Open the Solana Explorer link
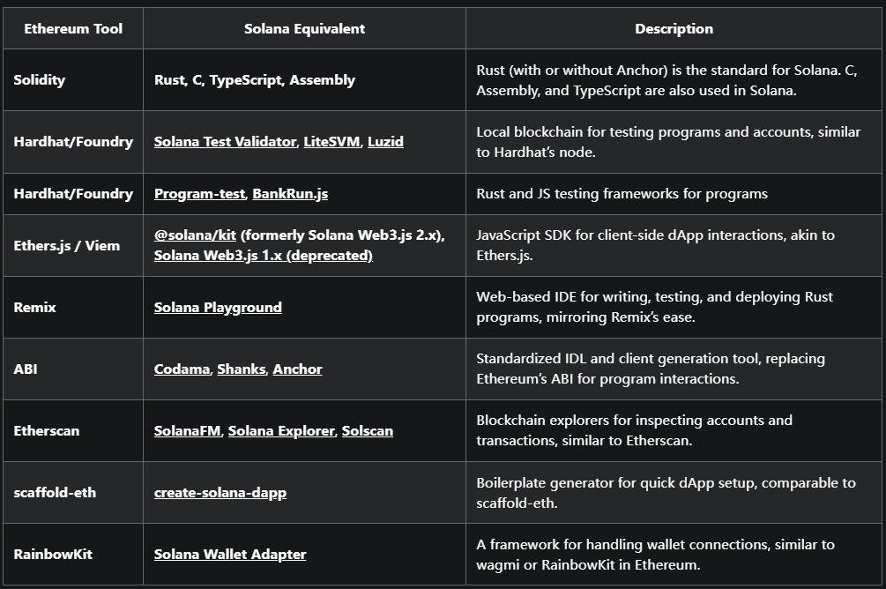The height and width of the screenshot is (589, 886). [281, 430]
